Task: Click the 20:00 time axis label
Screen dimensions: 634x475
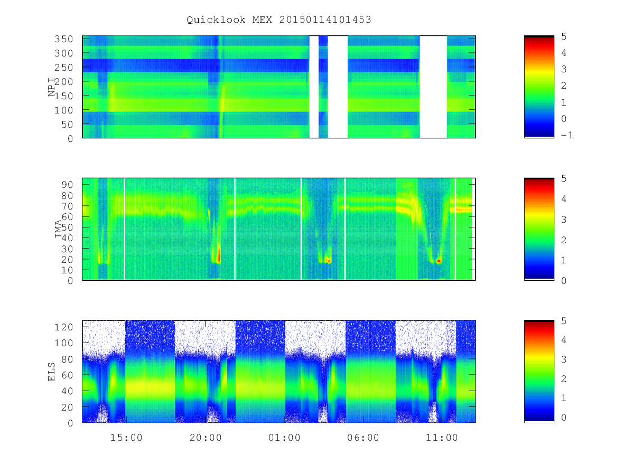Action: [206, 438]
